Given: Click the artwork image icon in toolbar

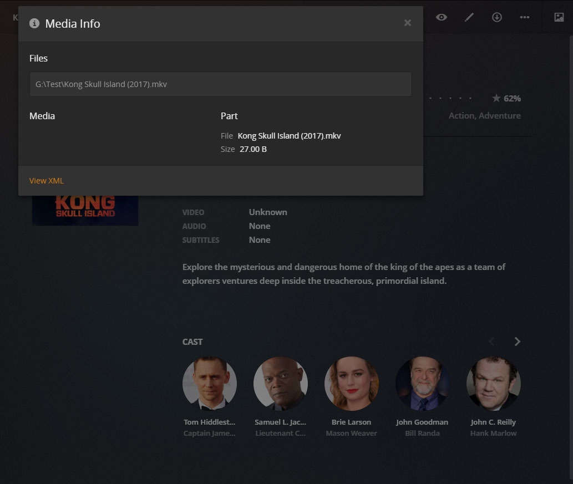Looking at the screenshot, I should pyautogui.click(x=559, y=17).
